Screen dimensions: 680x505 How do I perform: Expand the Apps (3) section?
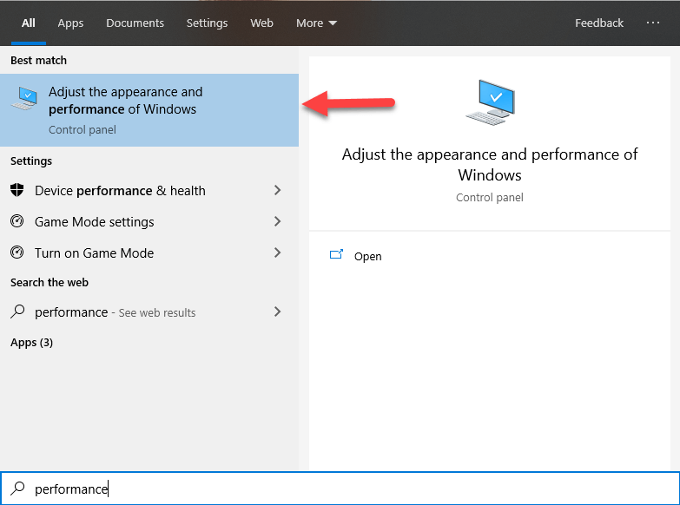click(31, 343)
